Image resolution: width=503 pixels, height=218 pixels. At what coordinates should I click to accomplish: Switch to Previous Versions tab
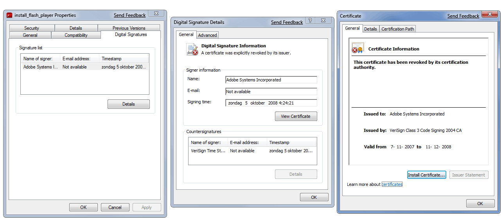(129, 28)
